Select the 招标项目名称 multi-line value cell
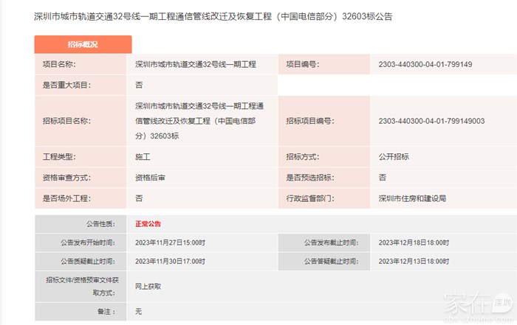Viewport: 517px width, 325px height. pos(199,121)
